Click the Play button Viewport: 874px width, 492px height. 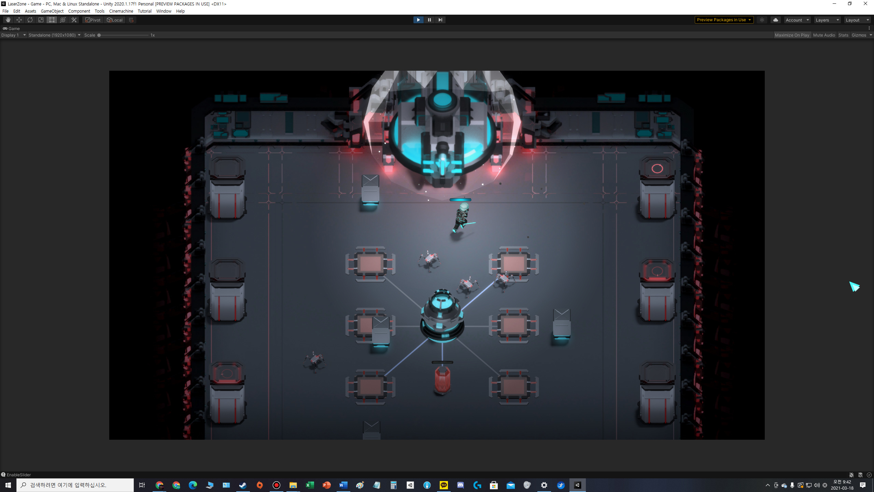click(x=418, y=20)
